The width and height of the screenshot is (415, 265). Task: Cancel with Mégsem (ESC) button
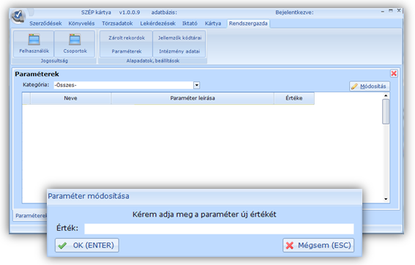click(318, 245)
